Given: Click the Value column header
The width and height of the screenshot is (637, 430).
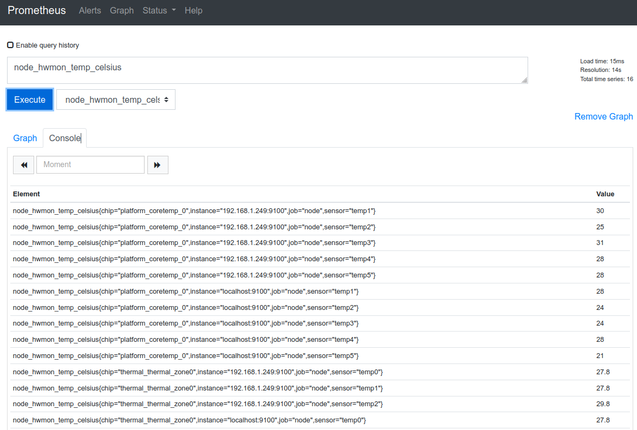Looking at the screenshot, I should click(605, 194).
